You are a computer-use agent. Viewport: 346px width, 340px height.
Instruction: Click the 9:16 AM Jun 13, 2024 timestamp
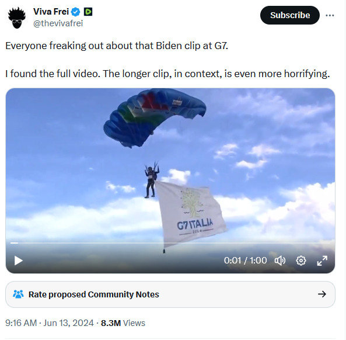tap(50, 323)
